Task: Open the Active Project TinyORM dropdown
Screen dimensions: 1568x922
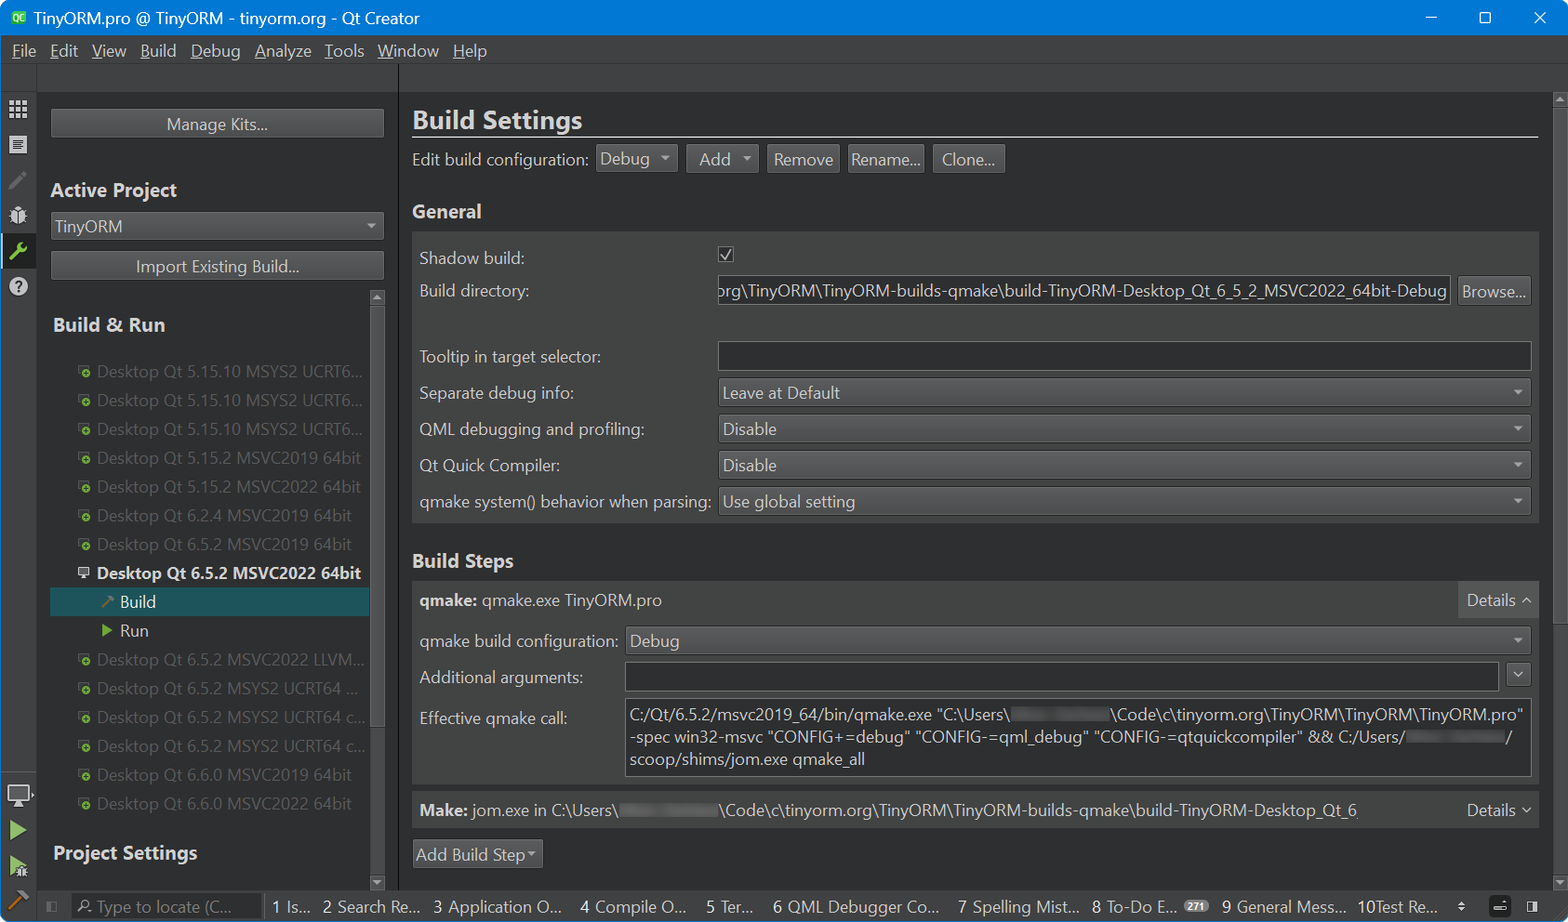Action: click(218, 227)
